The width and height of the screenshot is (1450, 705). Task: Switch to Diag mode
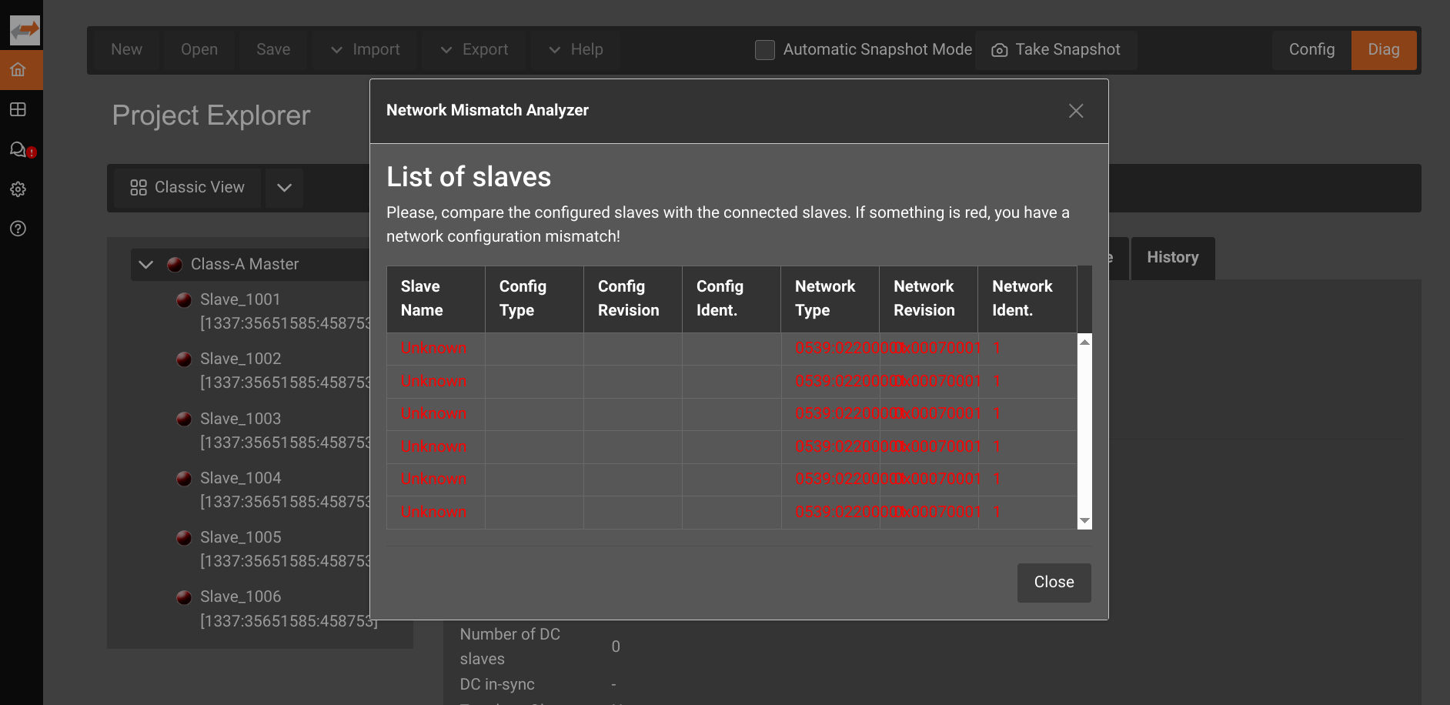tap(1383, 50)
